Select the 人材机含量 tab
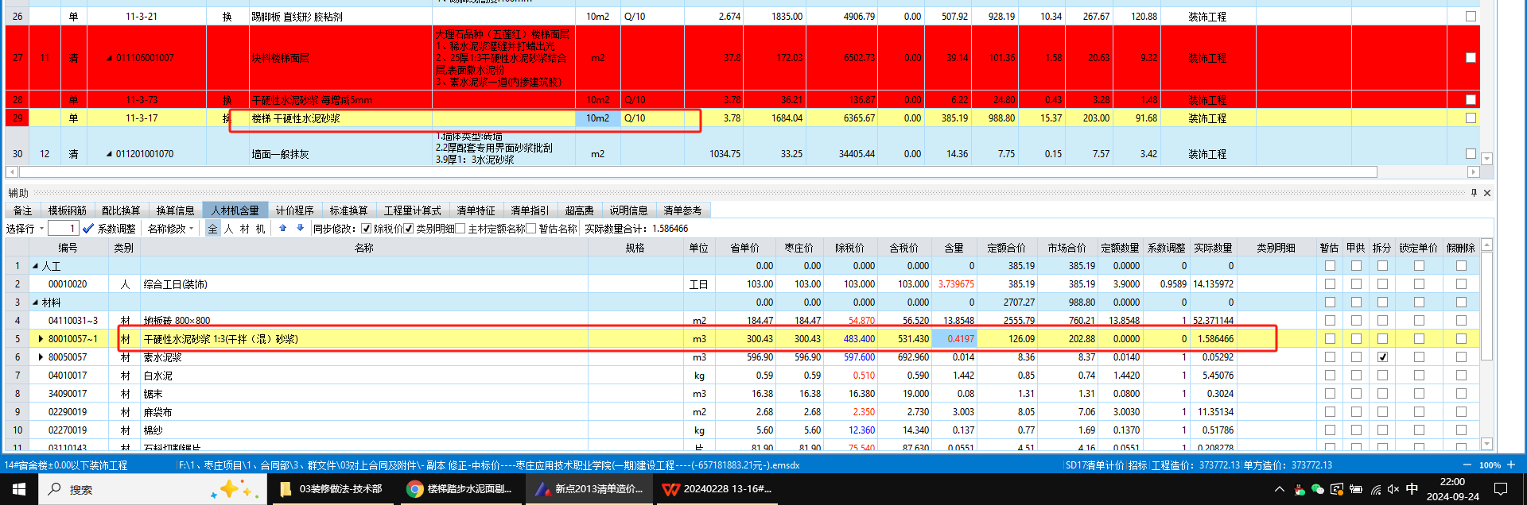 pyautogui.click(x=235, y=210)
